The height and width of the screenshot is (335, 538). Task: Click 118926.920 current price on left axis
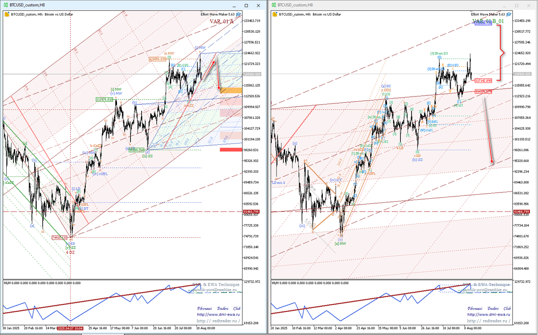(252, 74)
